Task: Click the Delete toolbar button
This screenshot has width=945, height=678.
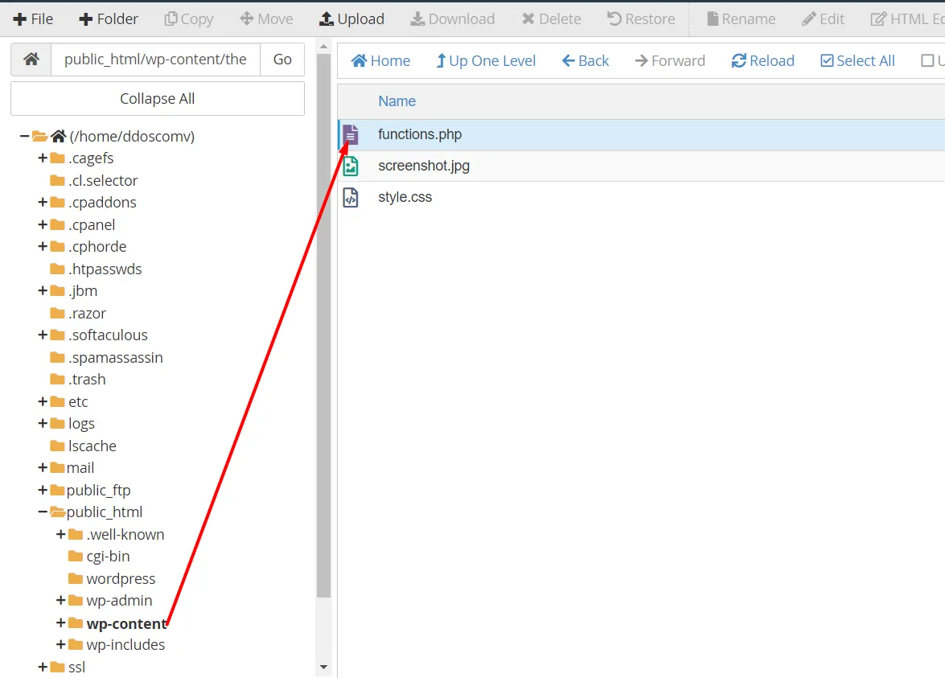Action: (x=552, y=19)
